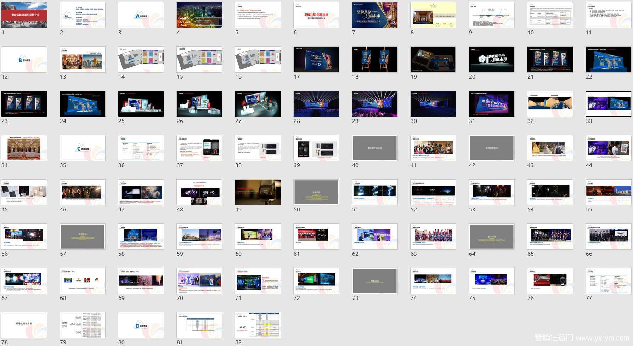Click slide 12, section B 现场布置

tap(24, 59)
